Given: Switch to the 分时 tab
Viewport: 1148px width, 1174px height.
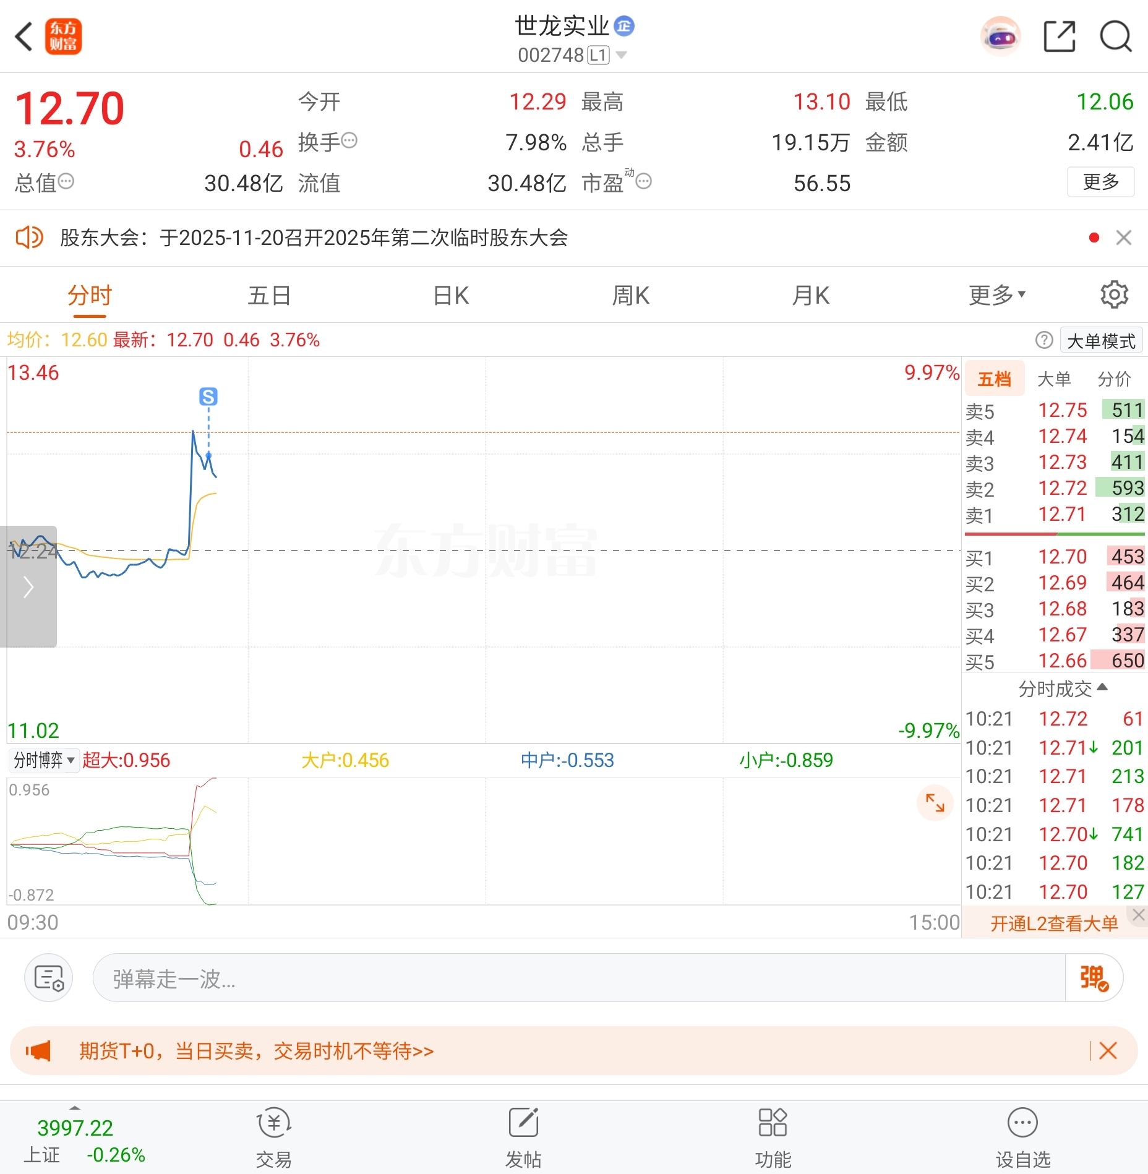Looking at the screenshot, I should click(x=90, y=296).
